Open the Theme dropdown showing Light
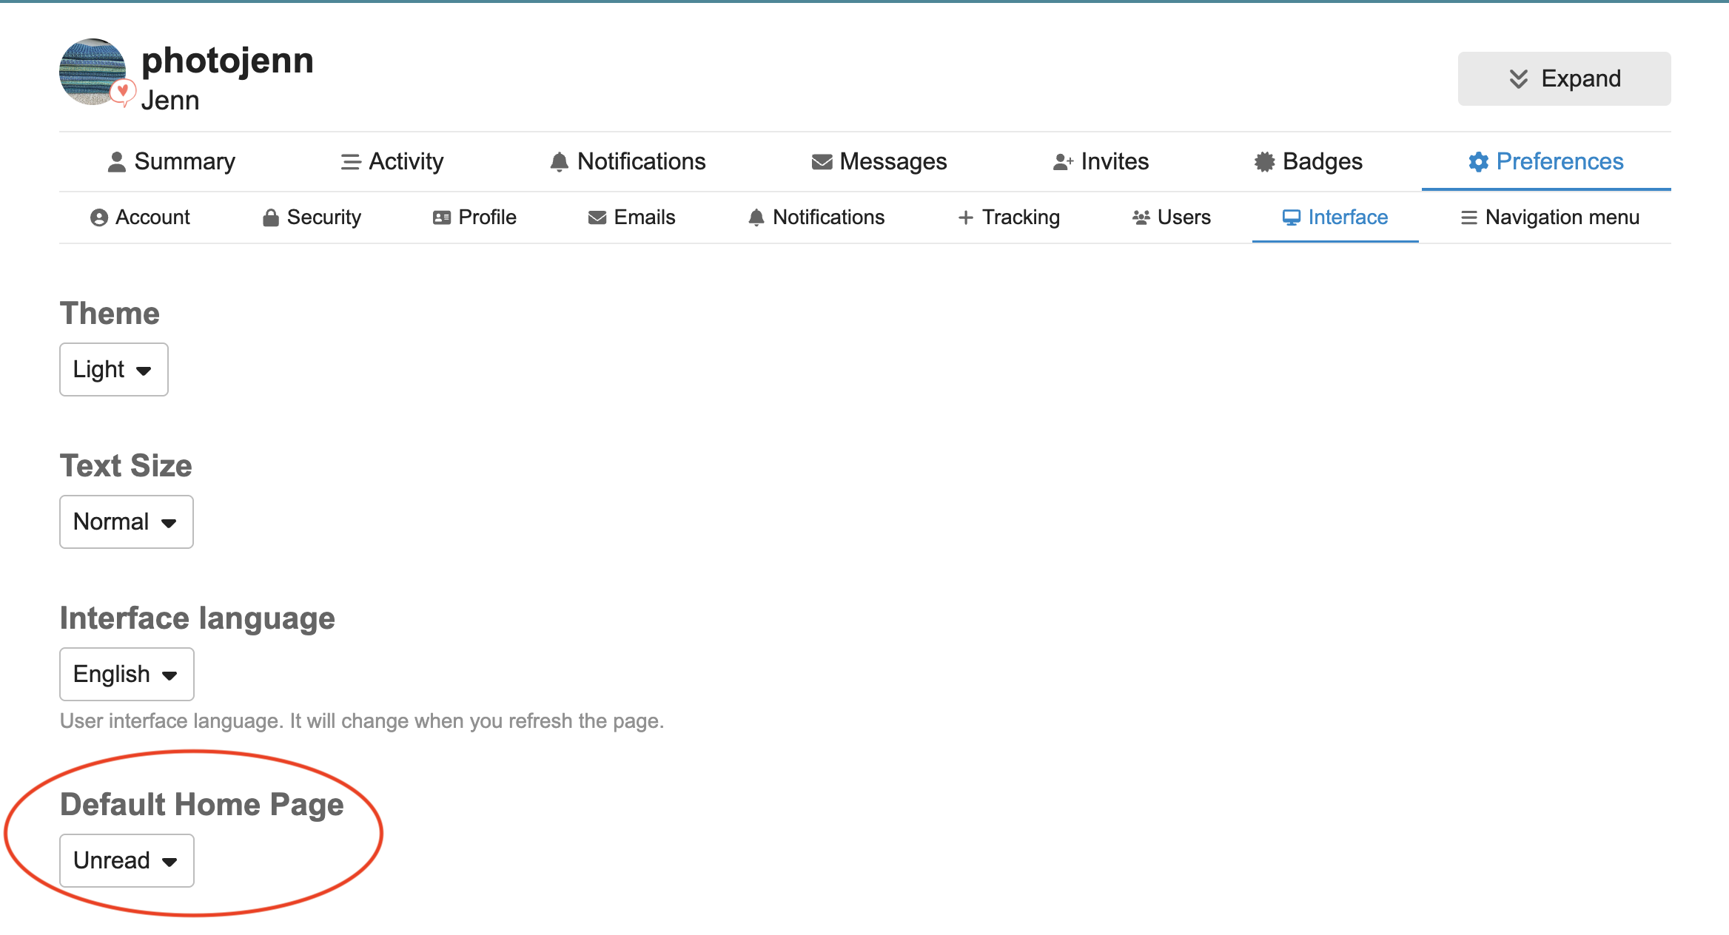 point(113,369)
